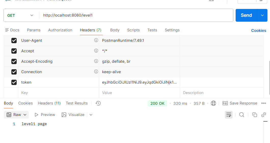Switch to the Params tab

click(34, 30)
